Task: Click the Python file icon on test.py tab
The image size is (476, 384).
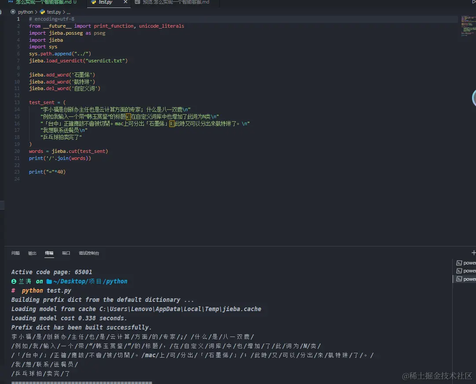Action: [94, 3]
